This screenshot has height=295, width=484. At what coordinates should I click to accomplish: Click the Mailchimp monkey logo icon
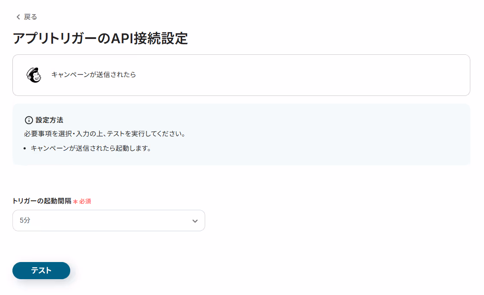34,75
